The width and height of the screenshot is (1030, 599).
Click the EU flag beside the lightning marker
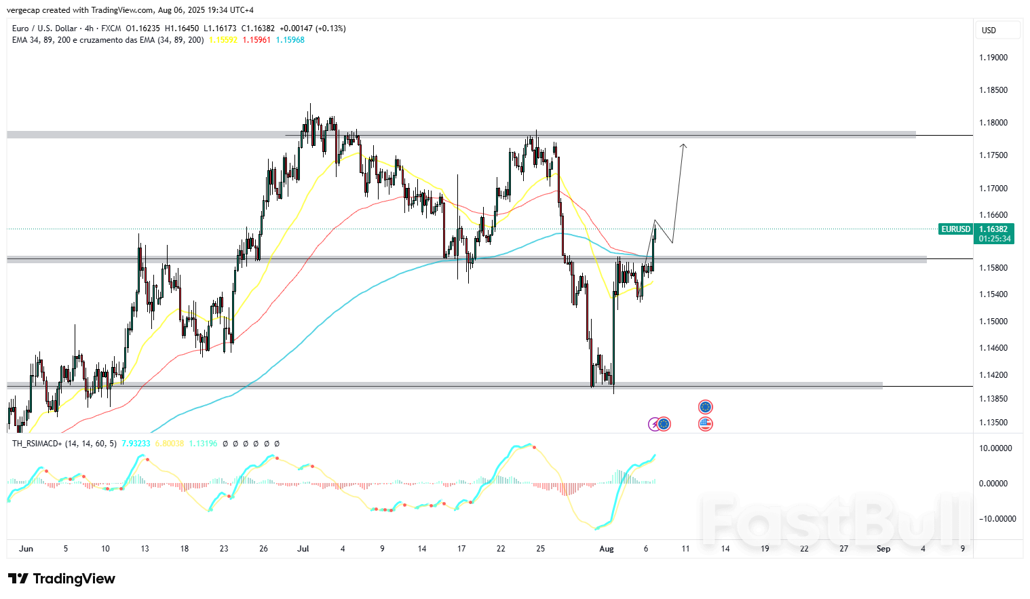click(x=663, y=423)
